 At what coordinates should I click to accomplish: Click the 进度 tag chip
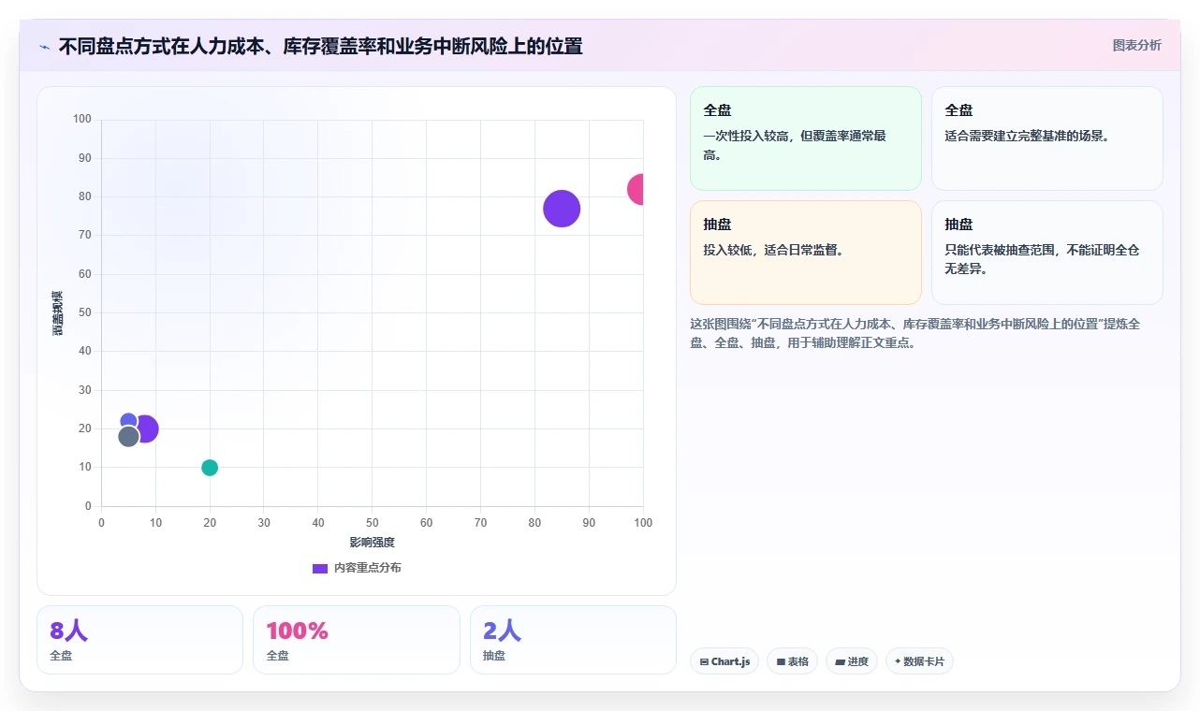[x=852, y=661]
